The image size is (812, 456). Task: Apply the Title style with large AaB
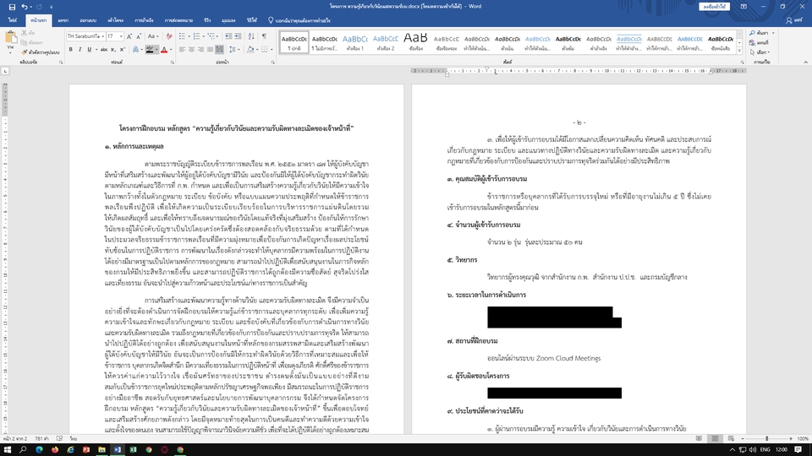click(x=416, y=42)
